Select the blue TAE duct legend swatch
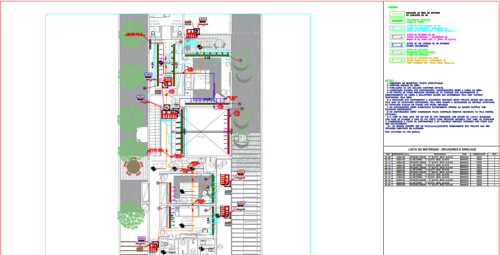 tap(396, 44)
